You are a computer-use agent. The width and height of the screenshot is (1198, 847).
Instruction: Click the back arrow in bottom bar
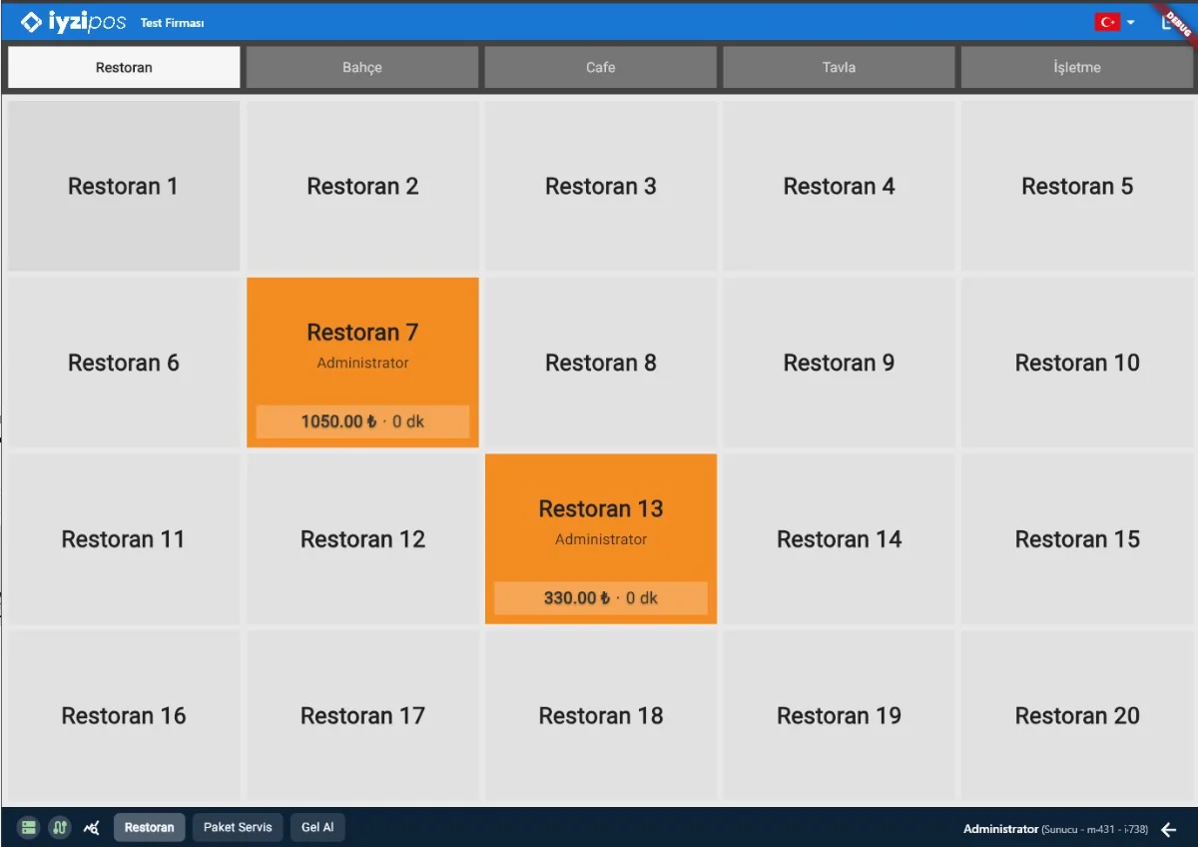1169,829
